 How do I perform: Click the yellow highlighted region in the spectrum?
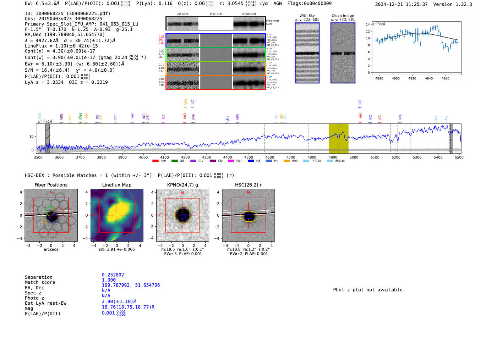339,139
